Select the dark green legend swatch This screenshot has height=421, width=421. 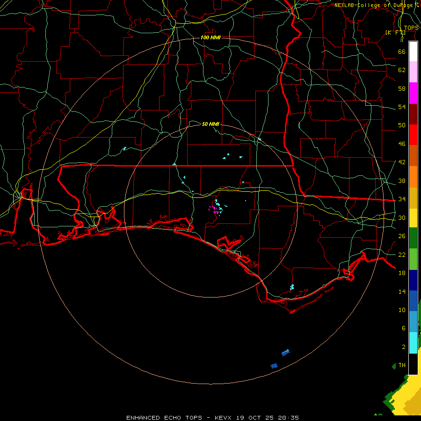(x=413, y=238)
